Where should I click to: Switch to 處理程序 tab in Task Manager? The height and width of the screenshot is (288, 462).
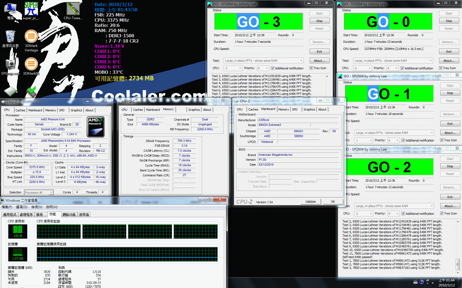coord(26,215)
